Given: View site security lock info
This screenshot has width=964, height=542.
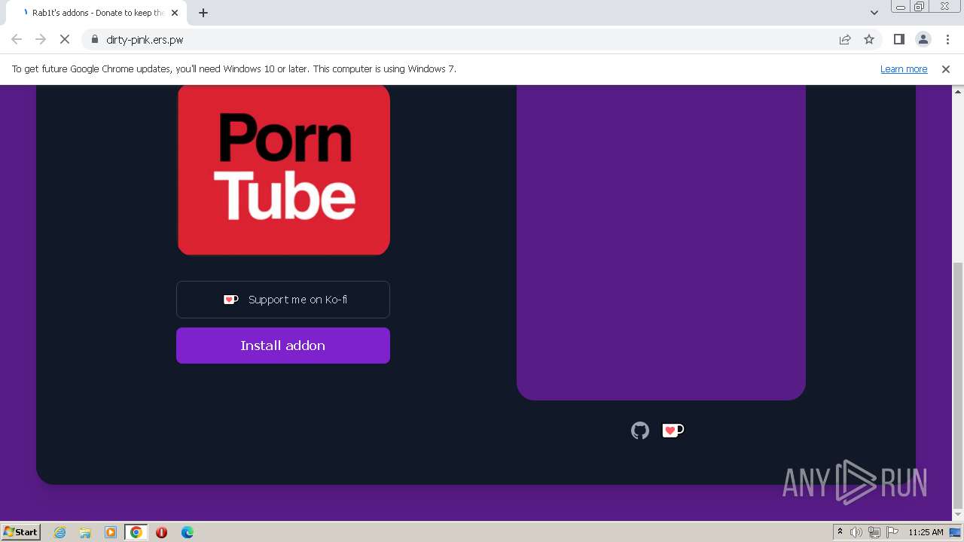Looking at the screenshot, I should [x=95, y=40].
